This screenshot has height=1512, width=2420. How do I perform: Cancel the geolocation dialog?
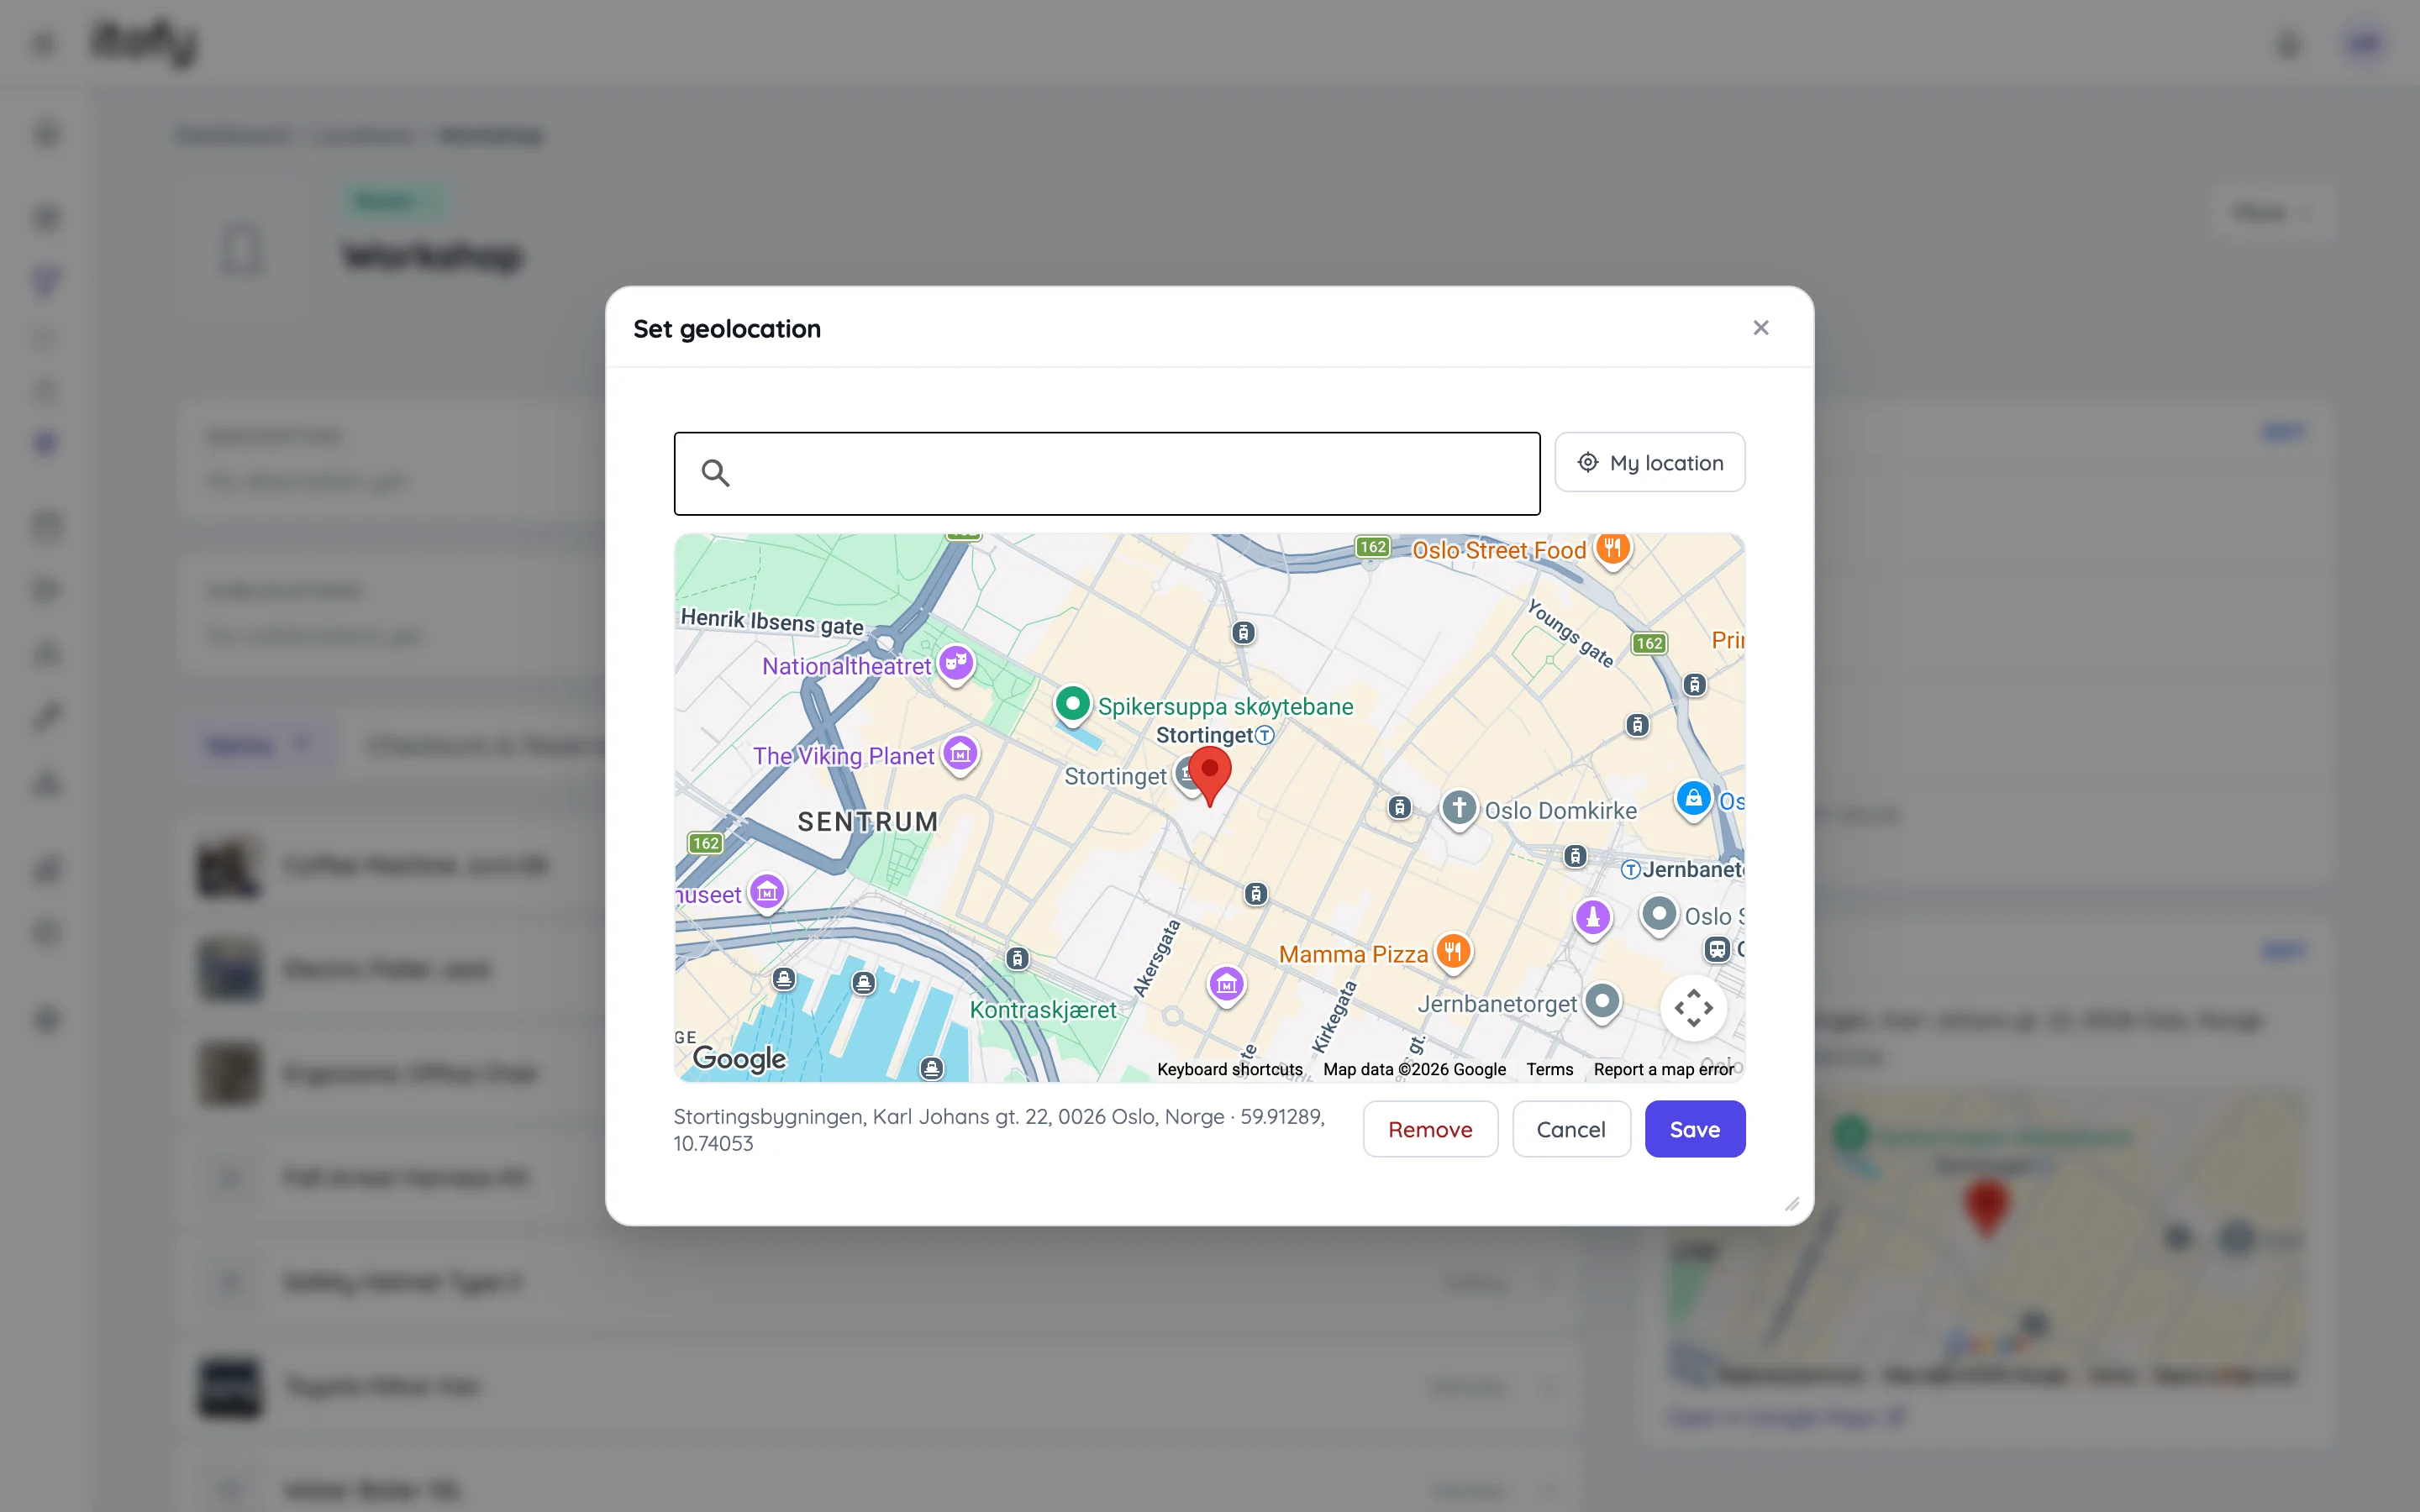click(1571, 1129)
